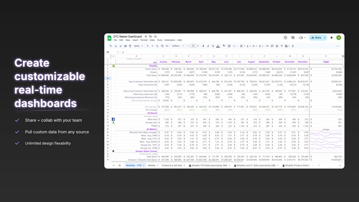
Task: Toggle italic formatting
Action: tap(208, 46)
